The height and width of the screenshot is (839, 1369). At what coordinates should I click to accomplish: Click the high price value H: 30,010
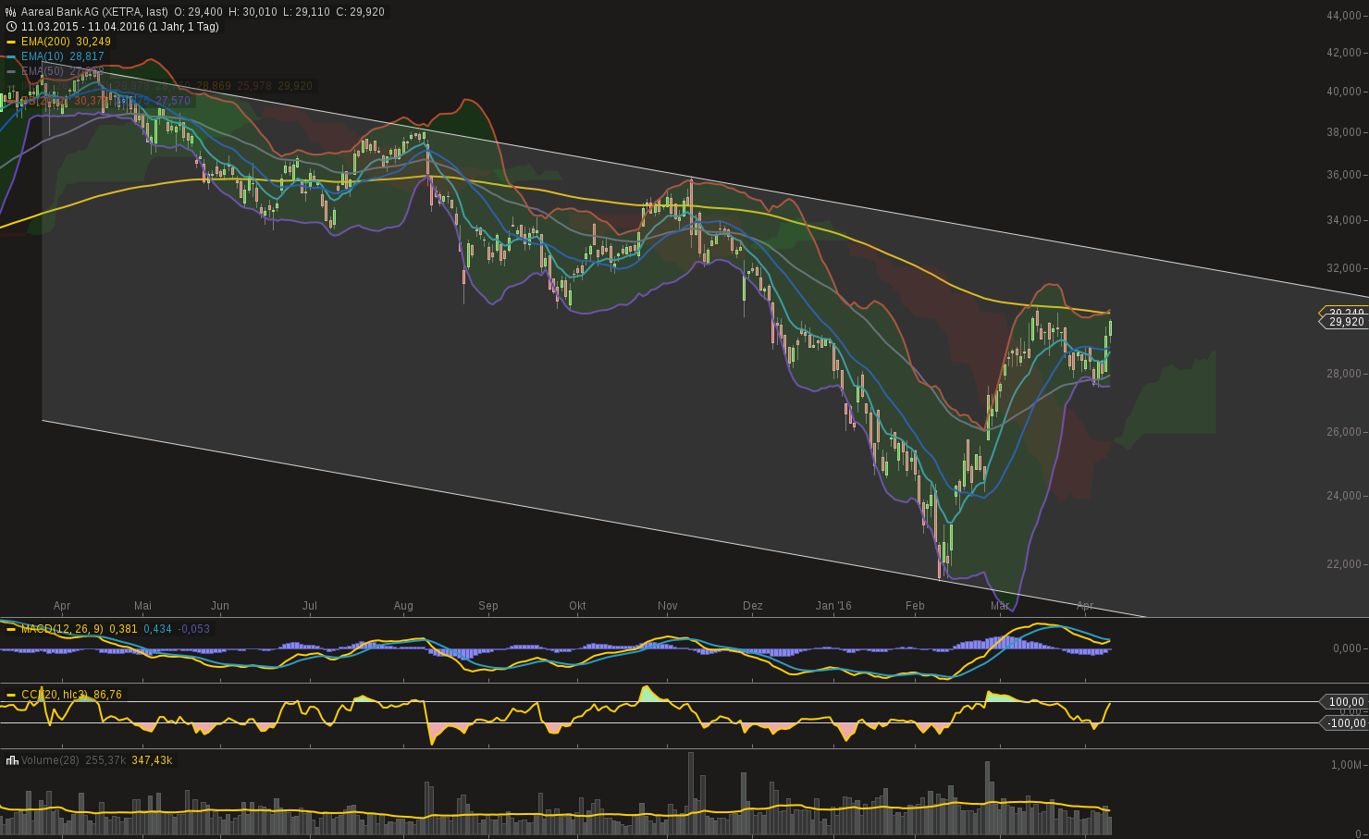[x=253, y=12]
